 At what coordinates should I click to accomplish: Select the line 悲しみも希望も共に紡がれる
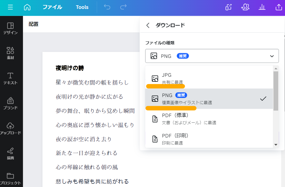92,181
